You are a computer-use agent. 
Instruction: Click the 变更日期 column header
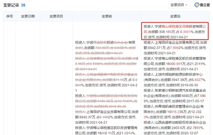click(28, 16)
